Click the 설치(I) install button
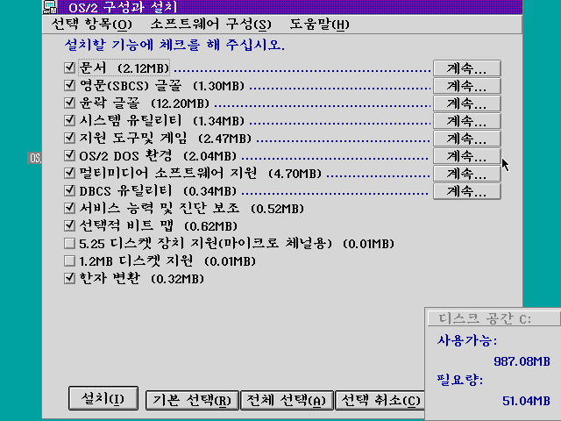This screenshot has height=421, width=561. coord(103,398)
